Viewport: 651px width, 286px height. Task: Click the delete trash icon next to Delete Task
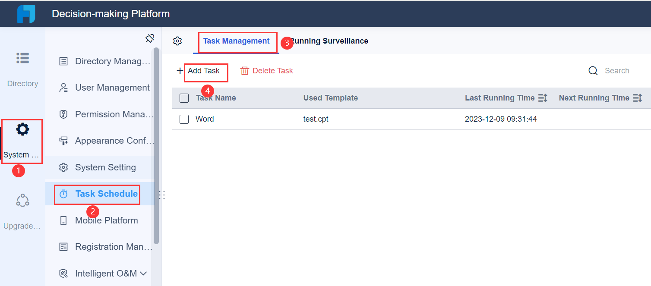(x=246, y=70)
